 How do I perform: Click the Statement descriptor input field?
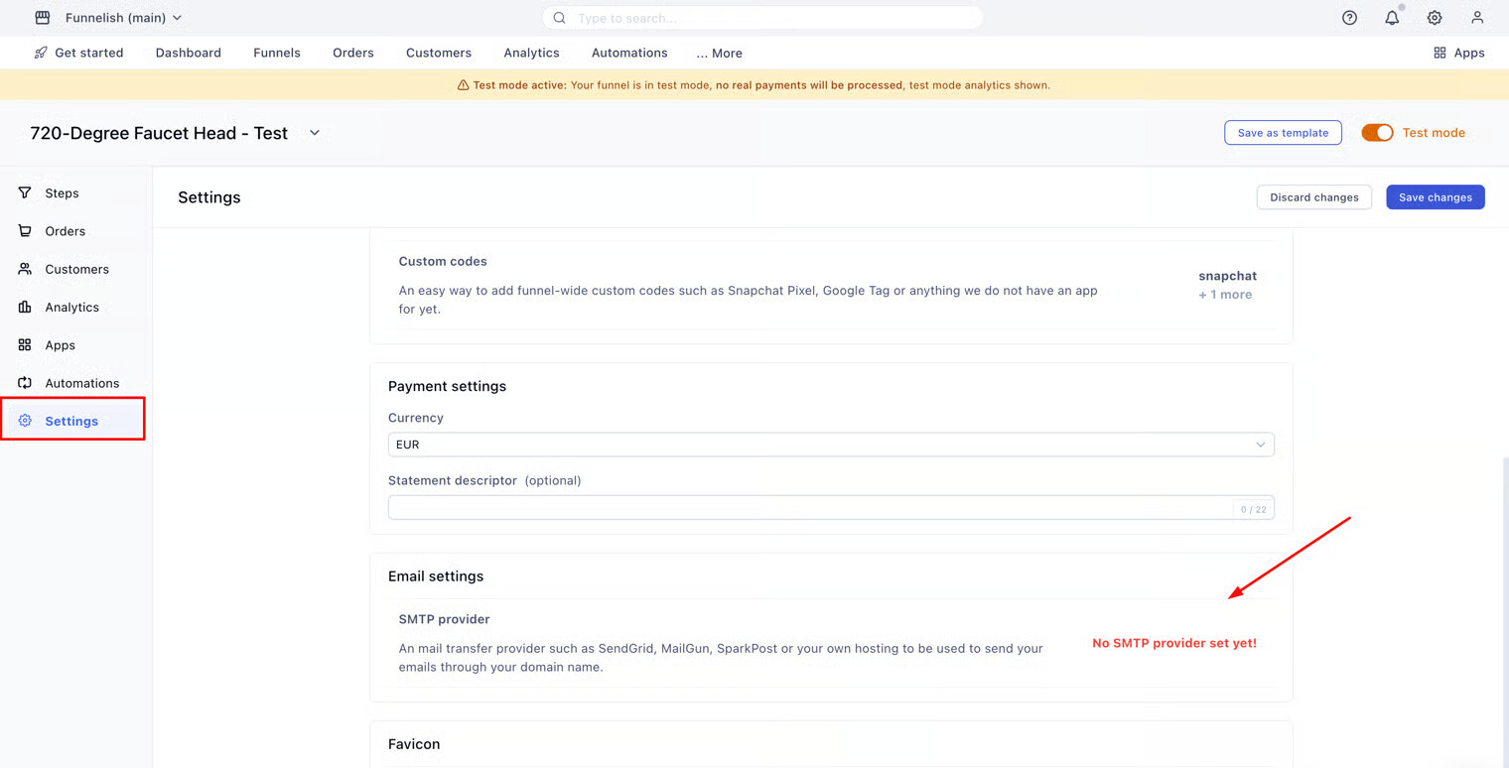pos(809,508)
